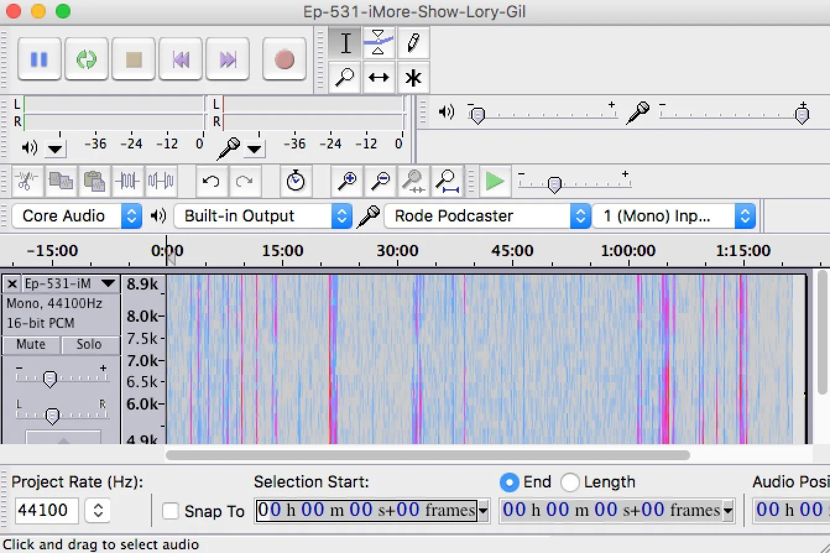Mute the Ep-531-iM track
This screenshot has width=830, height=553.
click(x=31, y=345)
